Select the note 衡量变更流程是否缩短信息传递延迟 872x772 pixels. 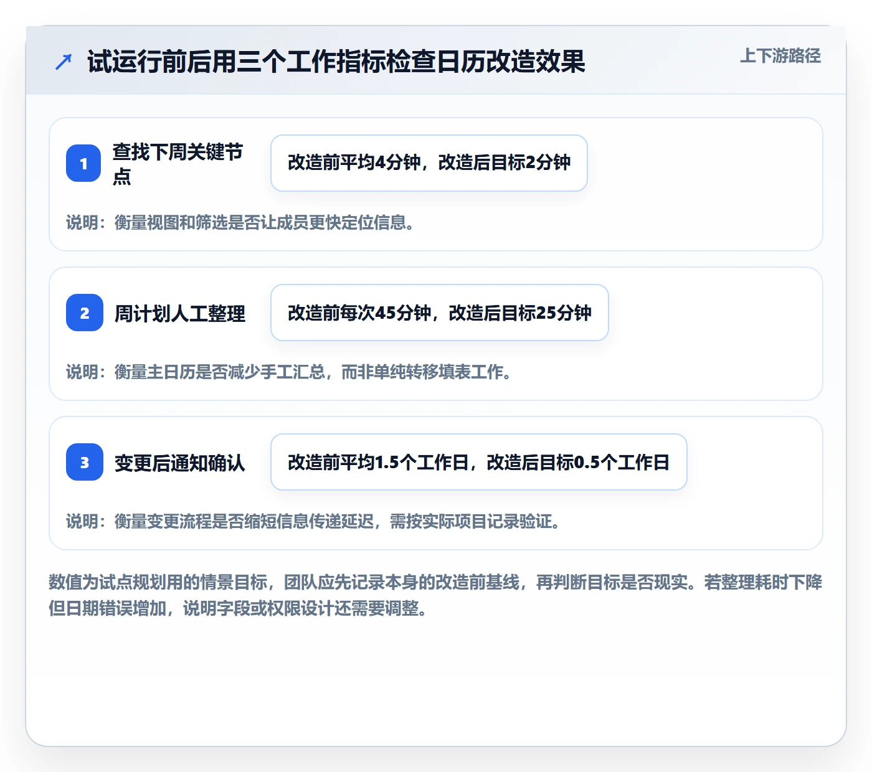[313, 521]
